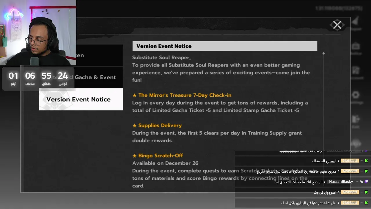371x209 pixels.
Task: Select the Version Event Notice tab
Action: (81, 99)
